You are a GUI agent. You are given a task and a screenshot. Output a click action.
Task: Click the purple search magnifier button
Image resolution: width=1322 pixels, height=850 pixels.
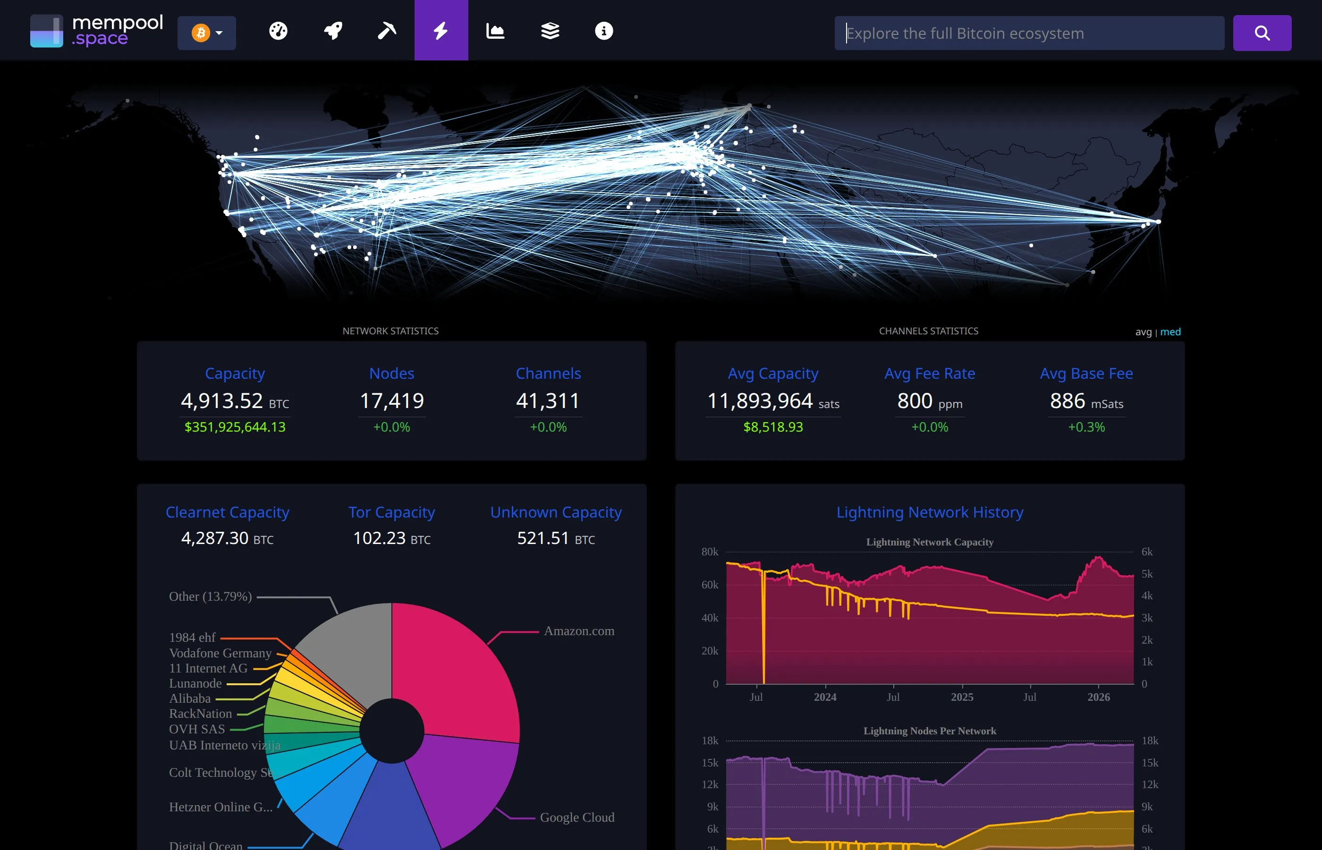(x=1263, y=33)
